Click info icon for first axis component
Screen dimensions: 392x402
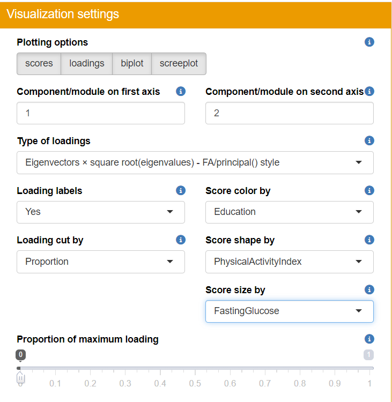click(x=181, y=91)
